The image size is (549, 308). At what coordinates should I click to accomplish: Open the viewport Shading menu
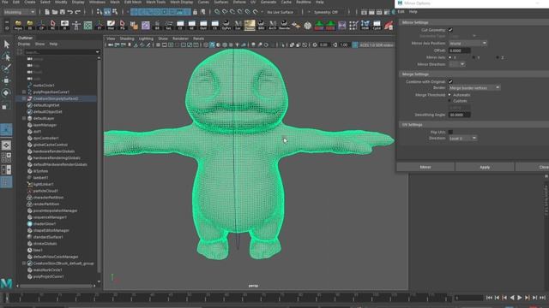(127, 38)
